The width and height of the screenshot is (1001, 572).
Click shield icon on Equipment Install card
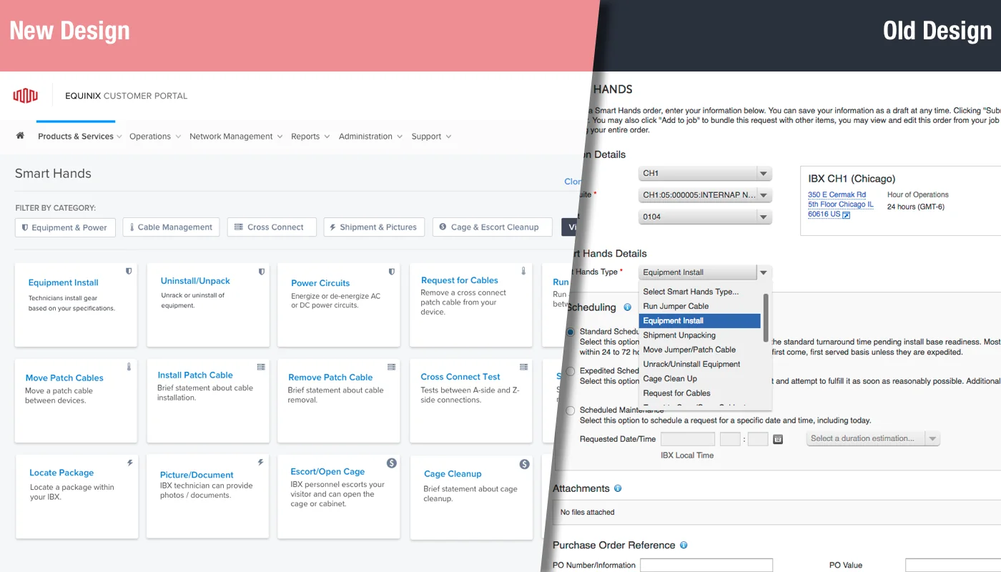tap(129, 271)
